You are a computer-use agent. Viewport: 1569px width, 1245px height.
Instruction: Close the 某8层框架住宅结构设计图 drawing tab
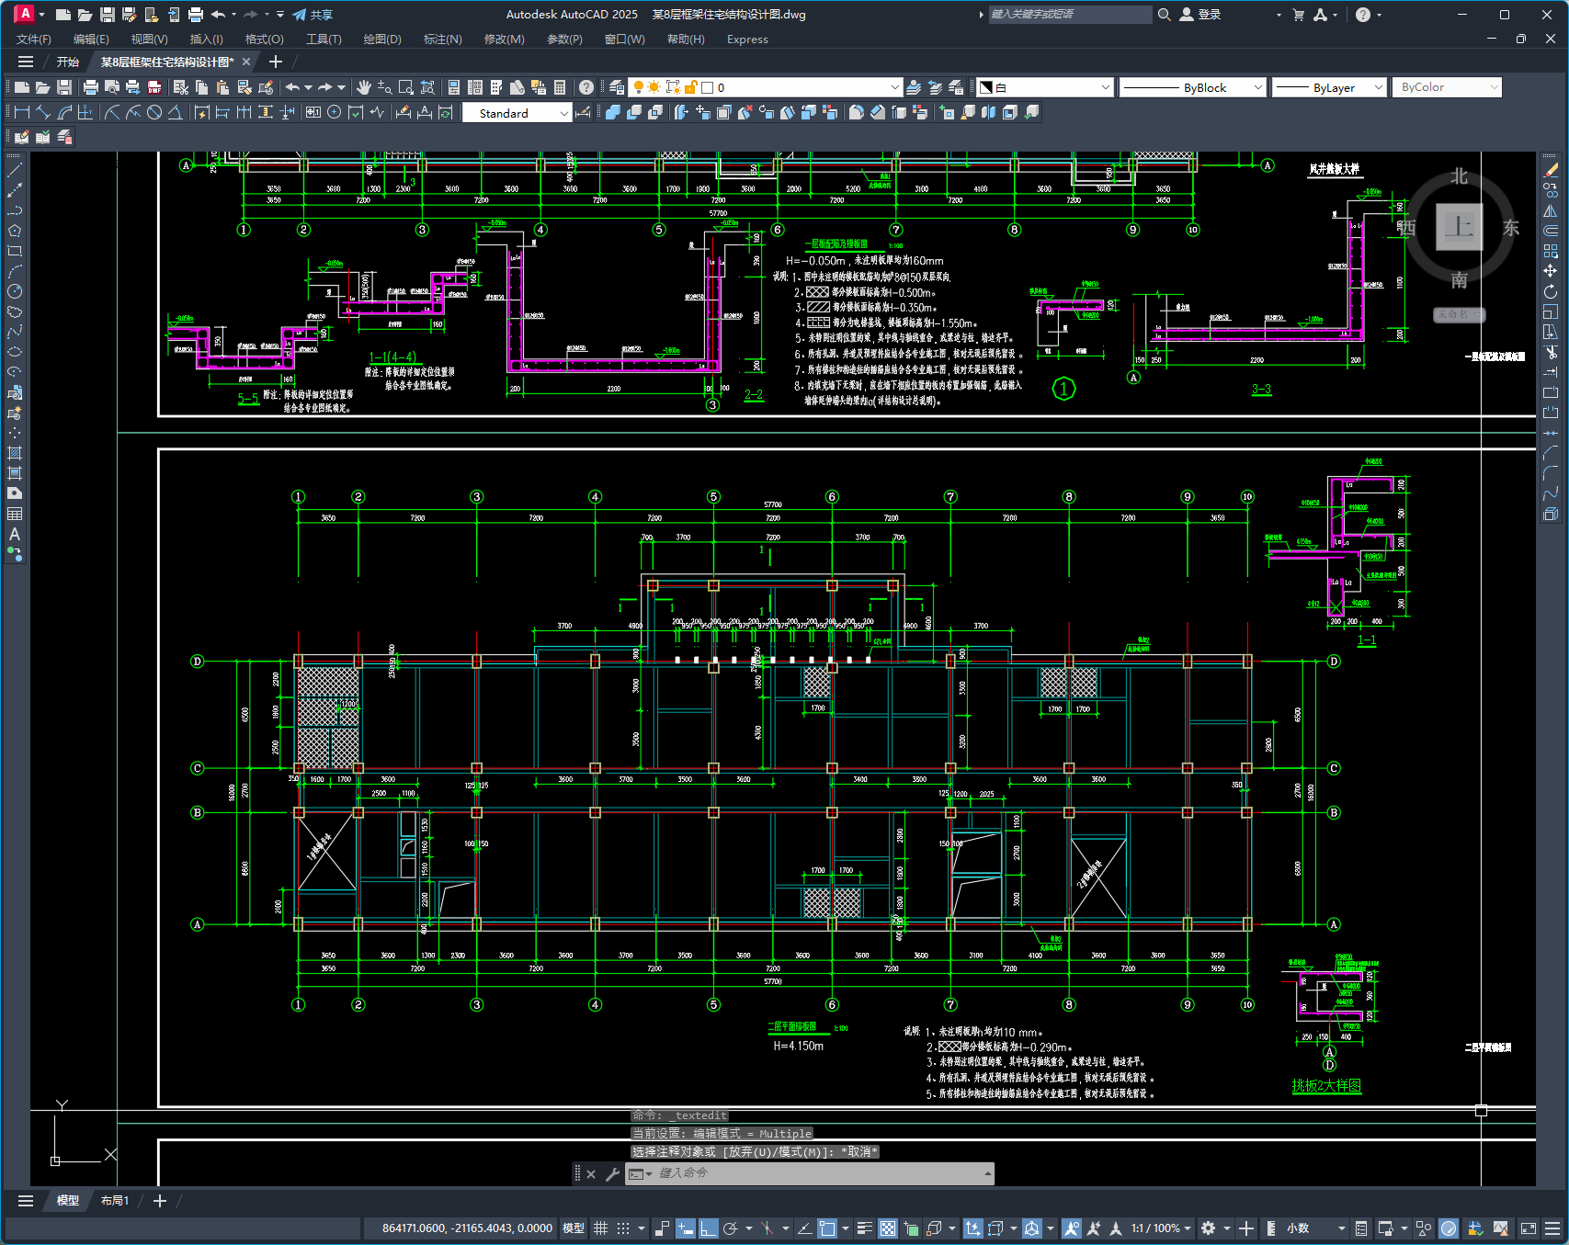point(246,62)
